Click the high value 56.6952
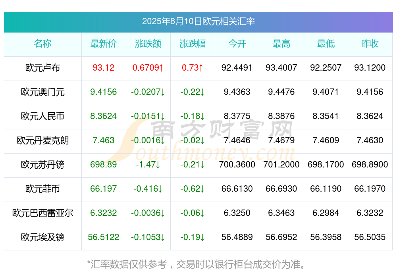 coord(281,237)
